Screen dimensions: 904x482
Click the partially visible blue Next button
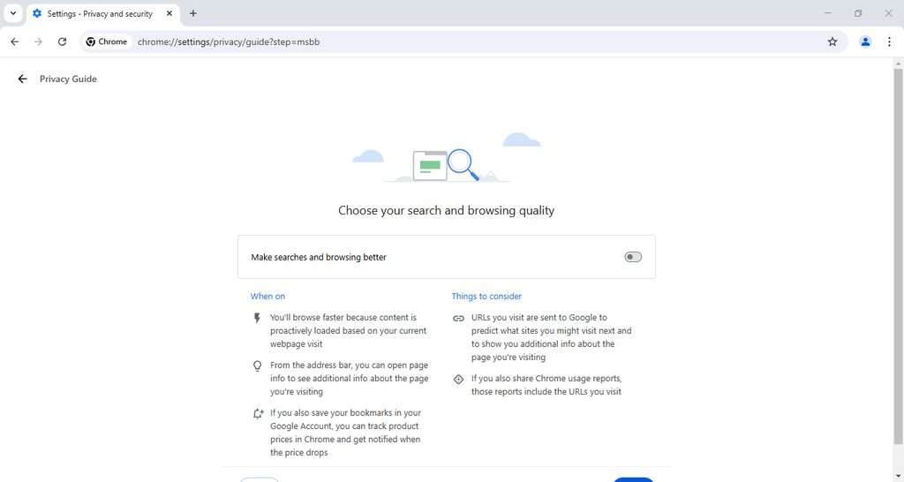633,479
